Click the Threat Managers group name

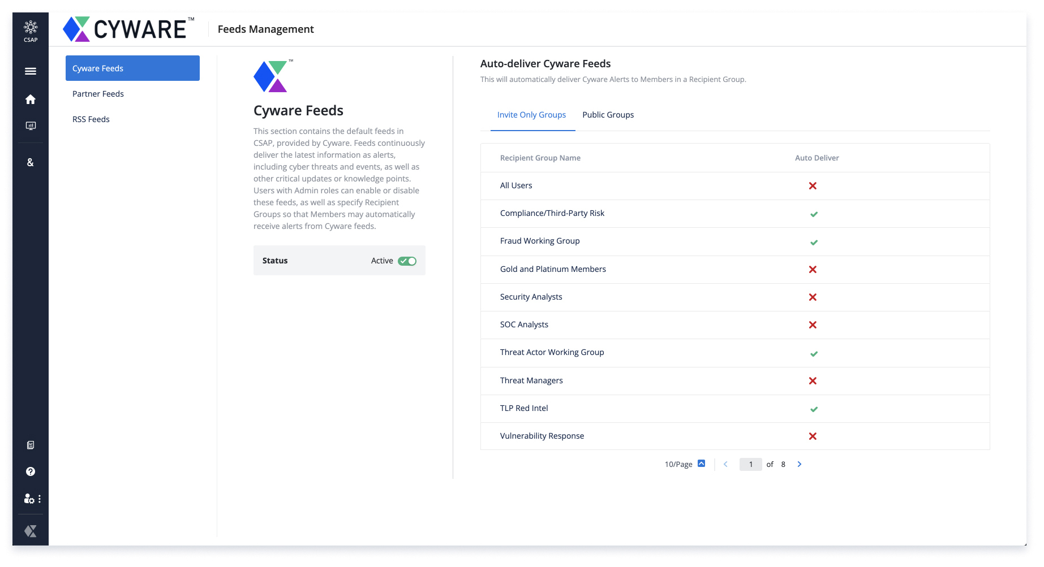531,380
